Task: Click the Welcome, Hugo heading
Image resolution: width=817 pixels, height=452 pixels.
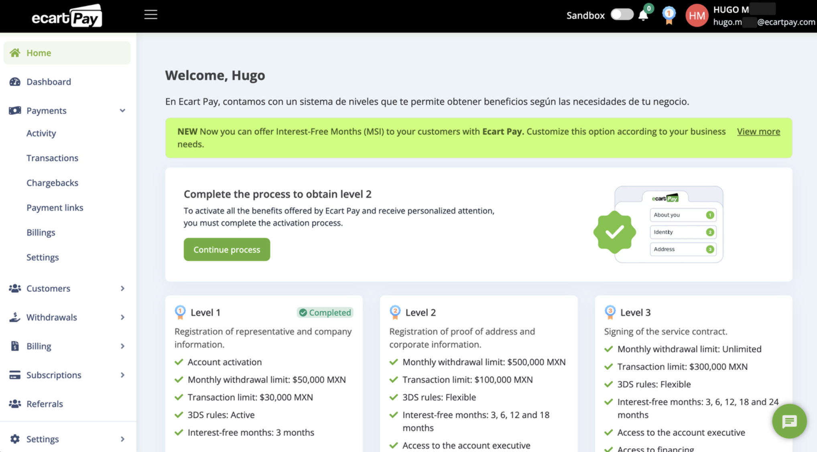Action: 215,75
